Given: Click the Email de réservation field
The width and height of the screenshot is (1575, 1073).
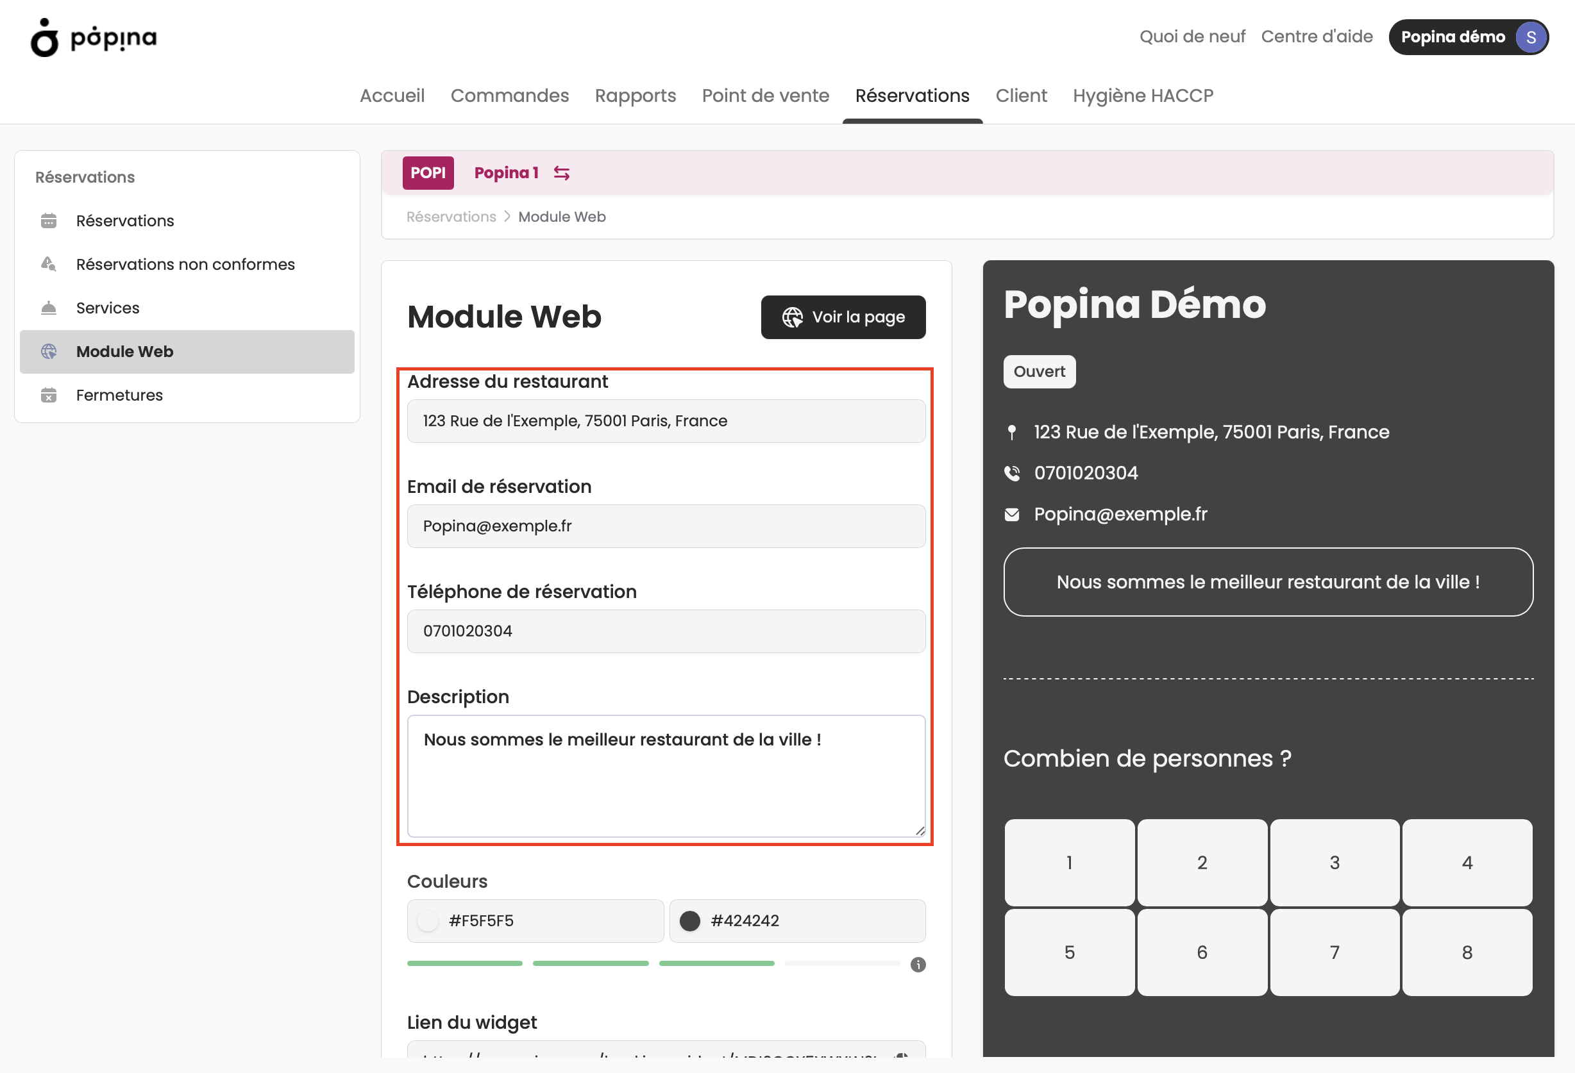Looking at the screenshot, I should 666,526.
